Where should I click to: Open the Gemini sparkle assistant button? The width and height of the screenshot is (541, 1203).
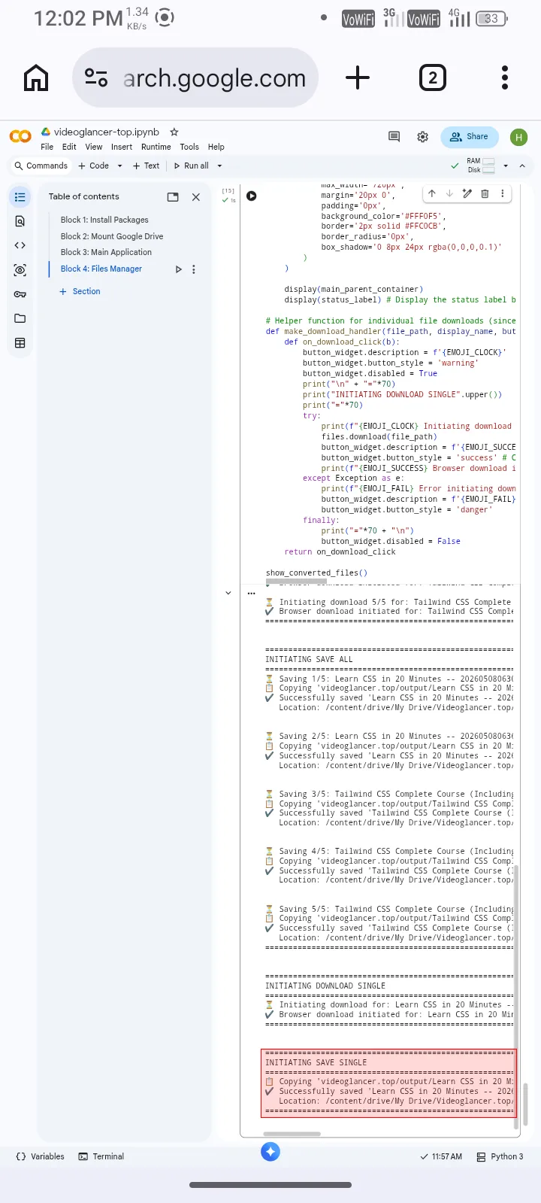270,1151
